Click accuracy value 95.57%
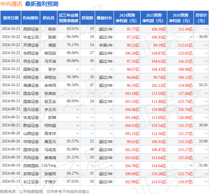 pos(73,141)
